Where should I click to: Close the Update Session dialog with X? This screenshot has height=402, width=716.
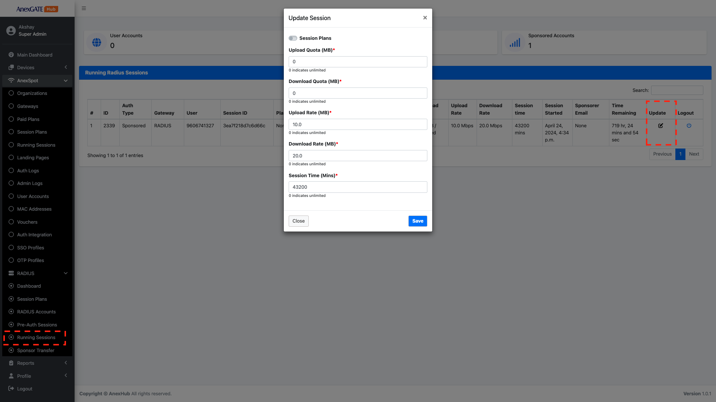425,18
